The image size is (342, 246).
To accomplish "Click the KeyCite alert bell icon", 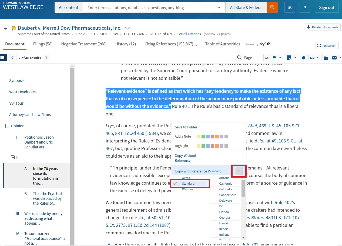I will tap(304, 58).
